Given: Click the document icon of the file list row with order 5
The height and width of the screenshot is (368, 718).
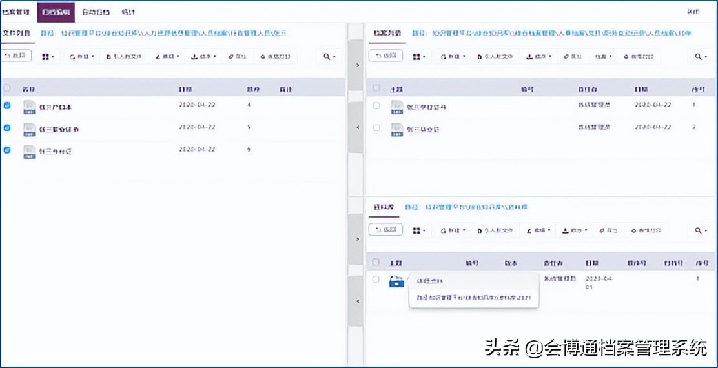Looking at the screenshot, I should click(x=29, y=130).
